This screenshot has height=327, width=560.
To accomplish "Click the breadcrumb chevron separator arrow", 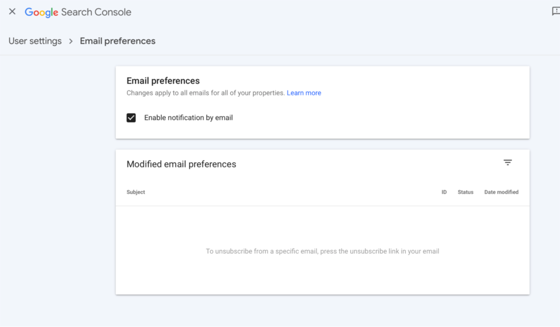I will click(x=71, y=41).
